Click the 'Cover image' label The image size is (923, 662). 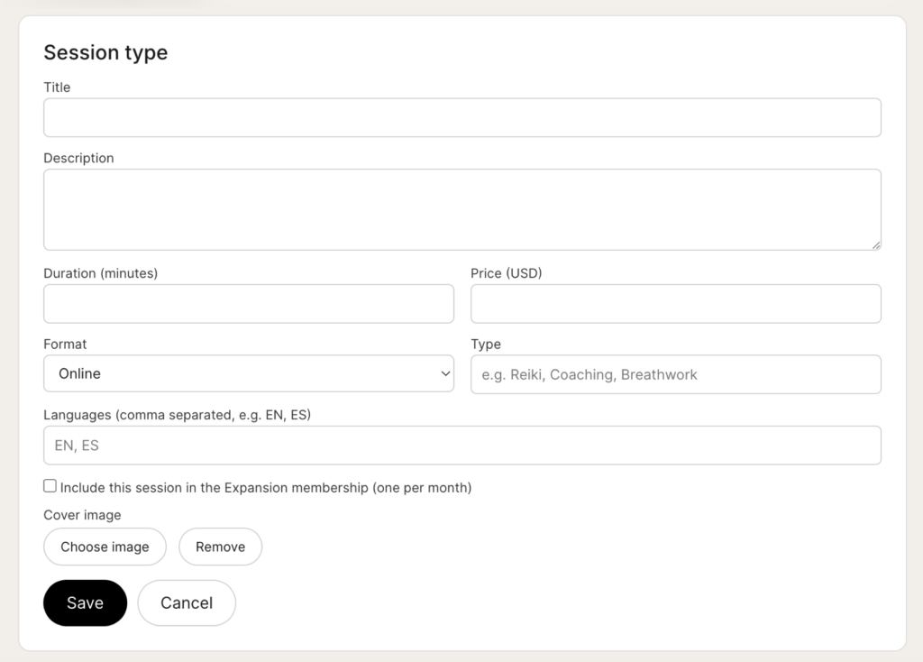coord(82,515)
